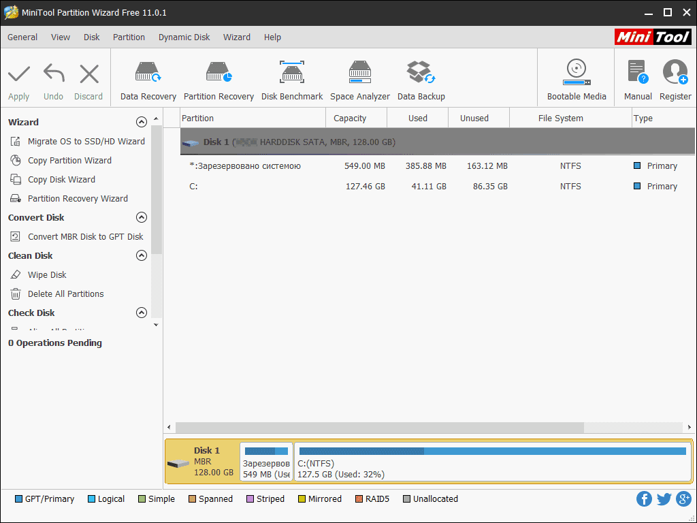
Task: Click the Apply checkmark icon
Action: (x=18, y=74)
